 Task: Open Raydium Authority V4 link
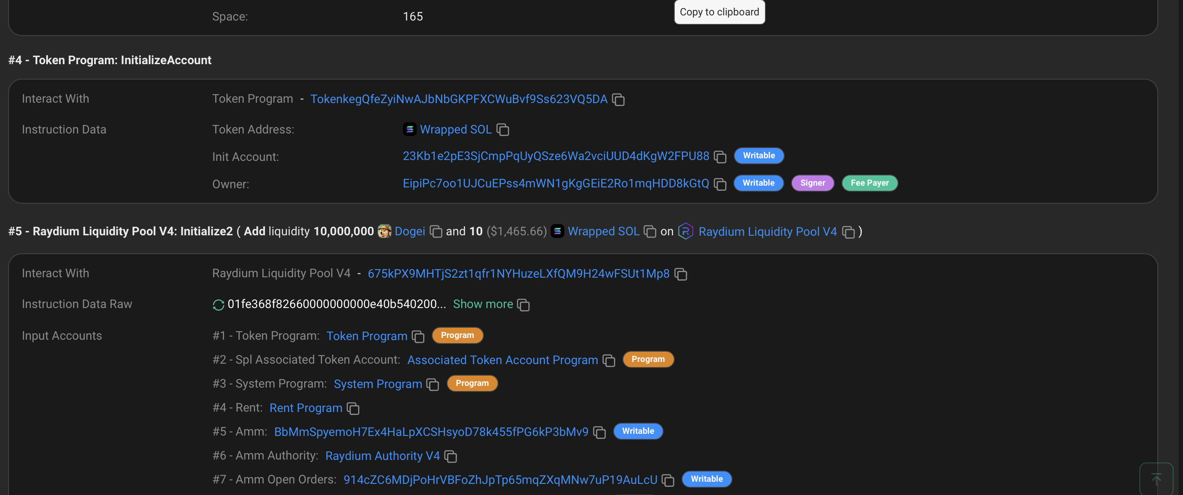click(x=382, y=456)
